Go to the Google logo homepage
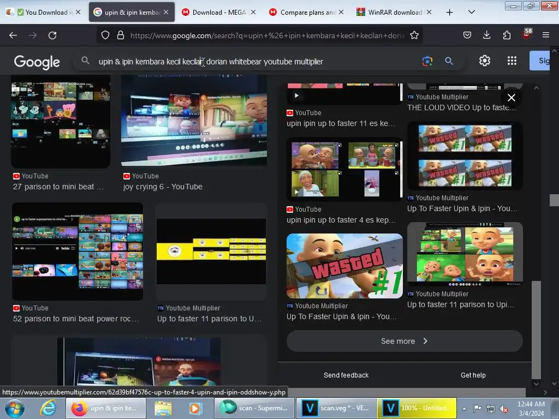559x419 pixels. 37,62
